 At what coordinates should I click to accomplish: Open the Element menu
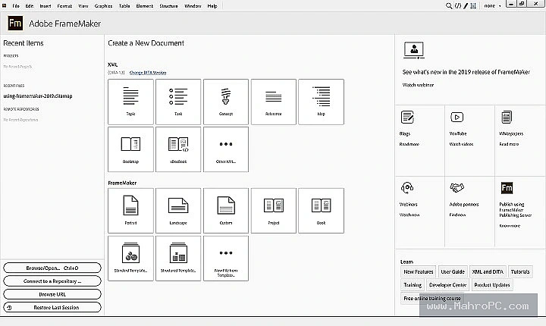[x=145, y=6]
